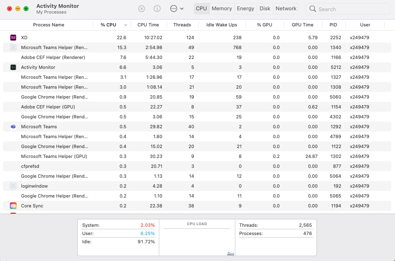Switch to the Disk tab

pos(265,9)
